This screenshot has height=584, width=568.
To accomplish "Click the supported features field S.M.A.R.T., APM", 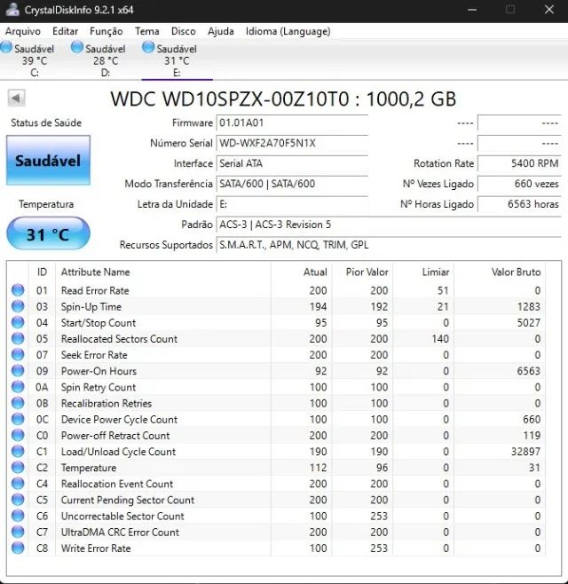I will point(389,245).
